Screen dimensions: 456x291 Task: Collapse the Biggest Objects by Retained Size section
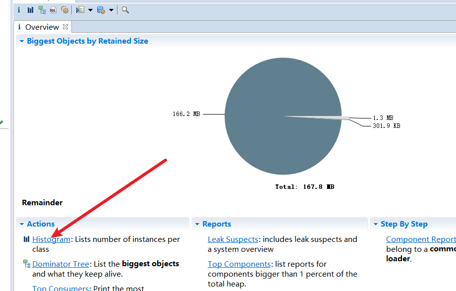pyautogui.click(x=22, y=41)
